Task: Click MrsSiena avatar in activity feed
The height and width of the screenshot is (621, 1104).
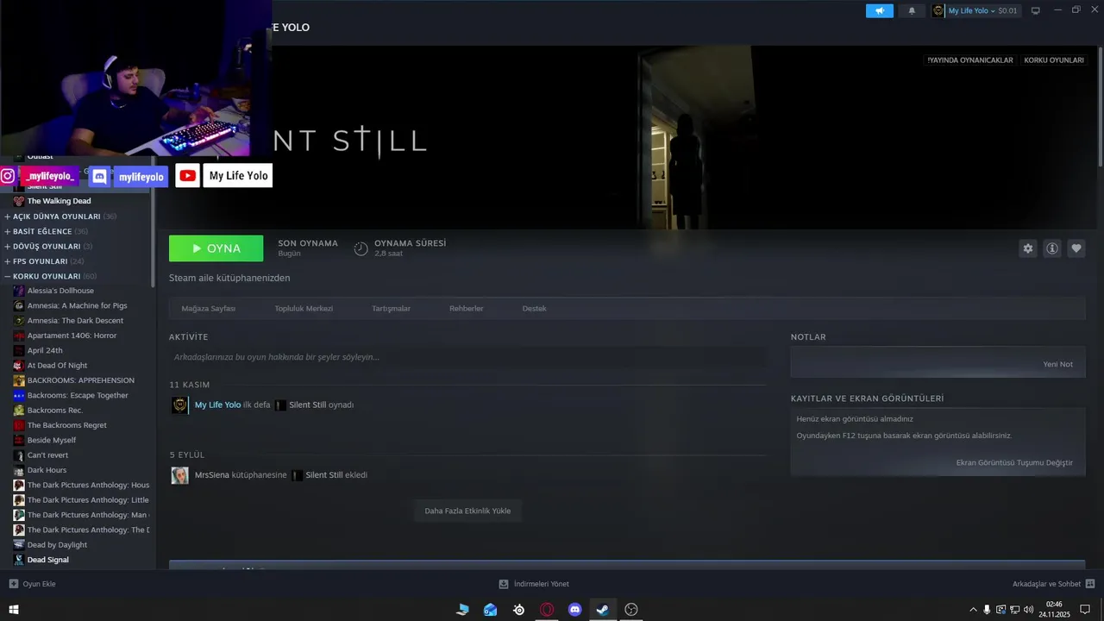Action: 179,475
